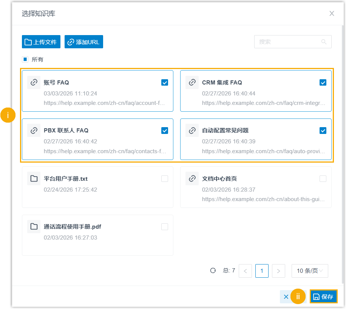The image size is (346, 309).
Task: Uncheck the 账号 FAQ checkbox
Action: 165,83
